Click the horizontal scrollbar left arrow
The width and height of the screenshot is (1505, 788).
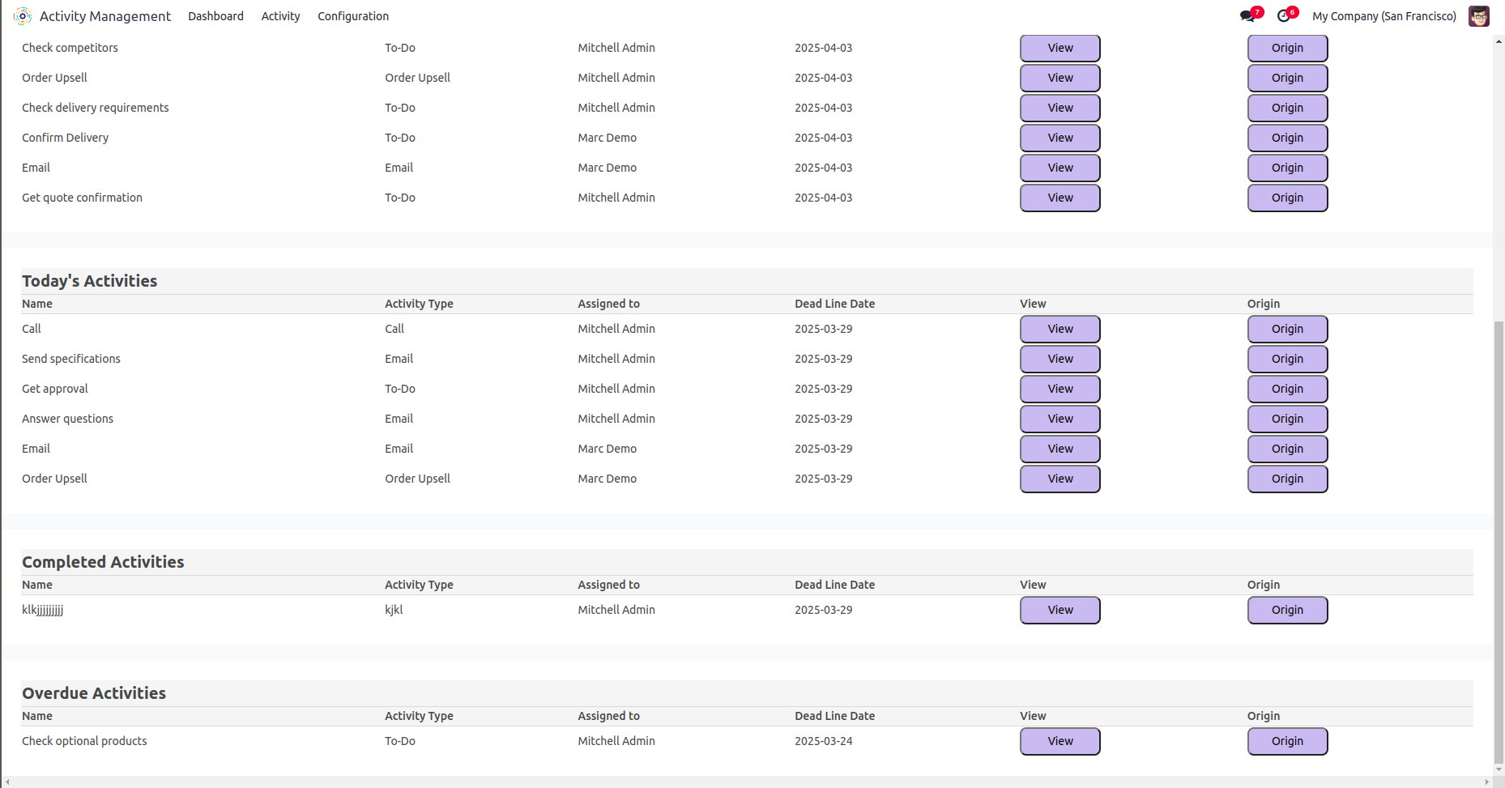pyautogui.click(x=7, y=782)
